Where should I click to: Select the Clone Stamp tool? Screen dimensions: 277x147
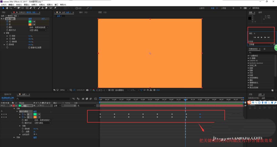point(43,8)
